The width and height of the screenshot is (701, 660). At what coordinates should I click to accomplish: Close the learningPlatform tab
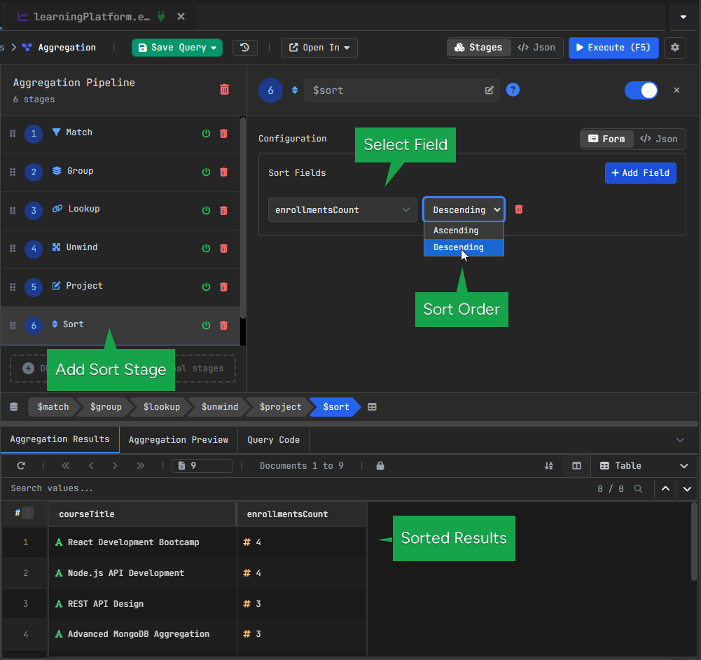(x=181, y=17)
